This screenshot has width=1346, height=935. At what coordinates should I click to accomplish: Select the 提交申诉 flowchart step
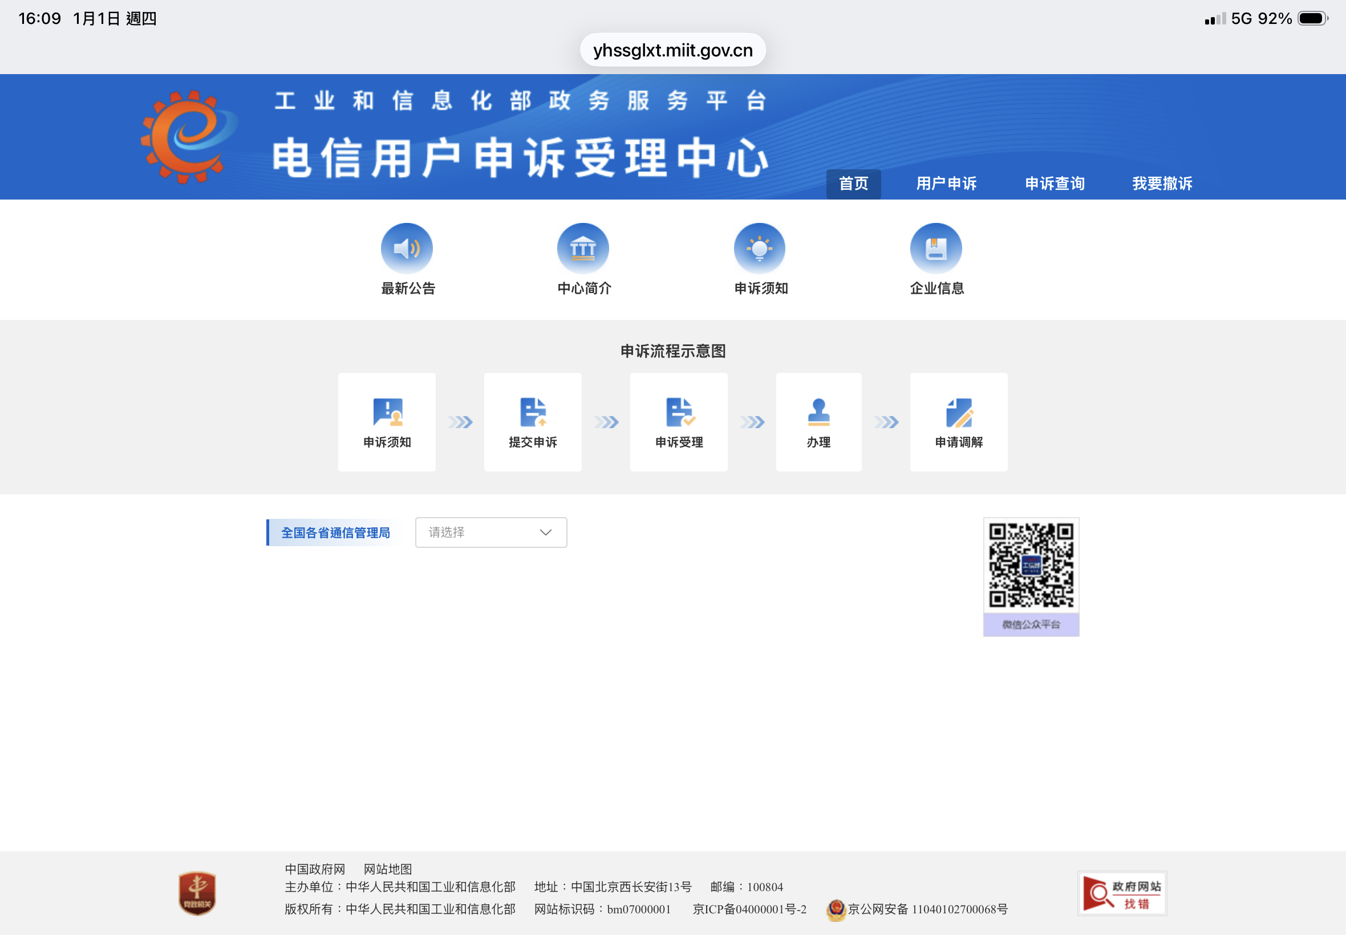point(533,422)
